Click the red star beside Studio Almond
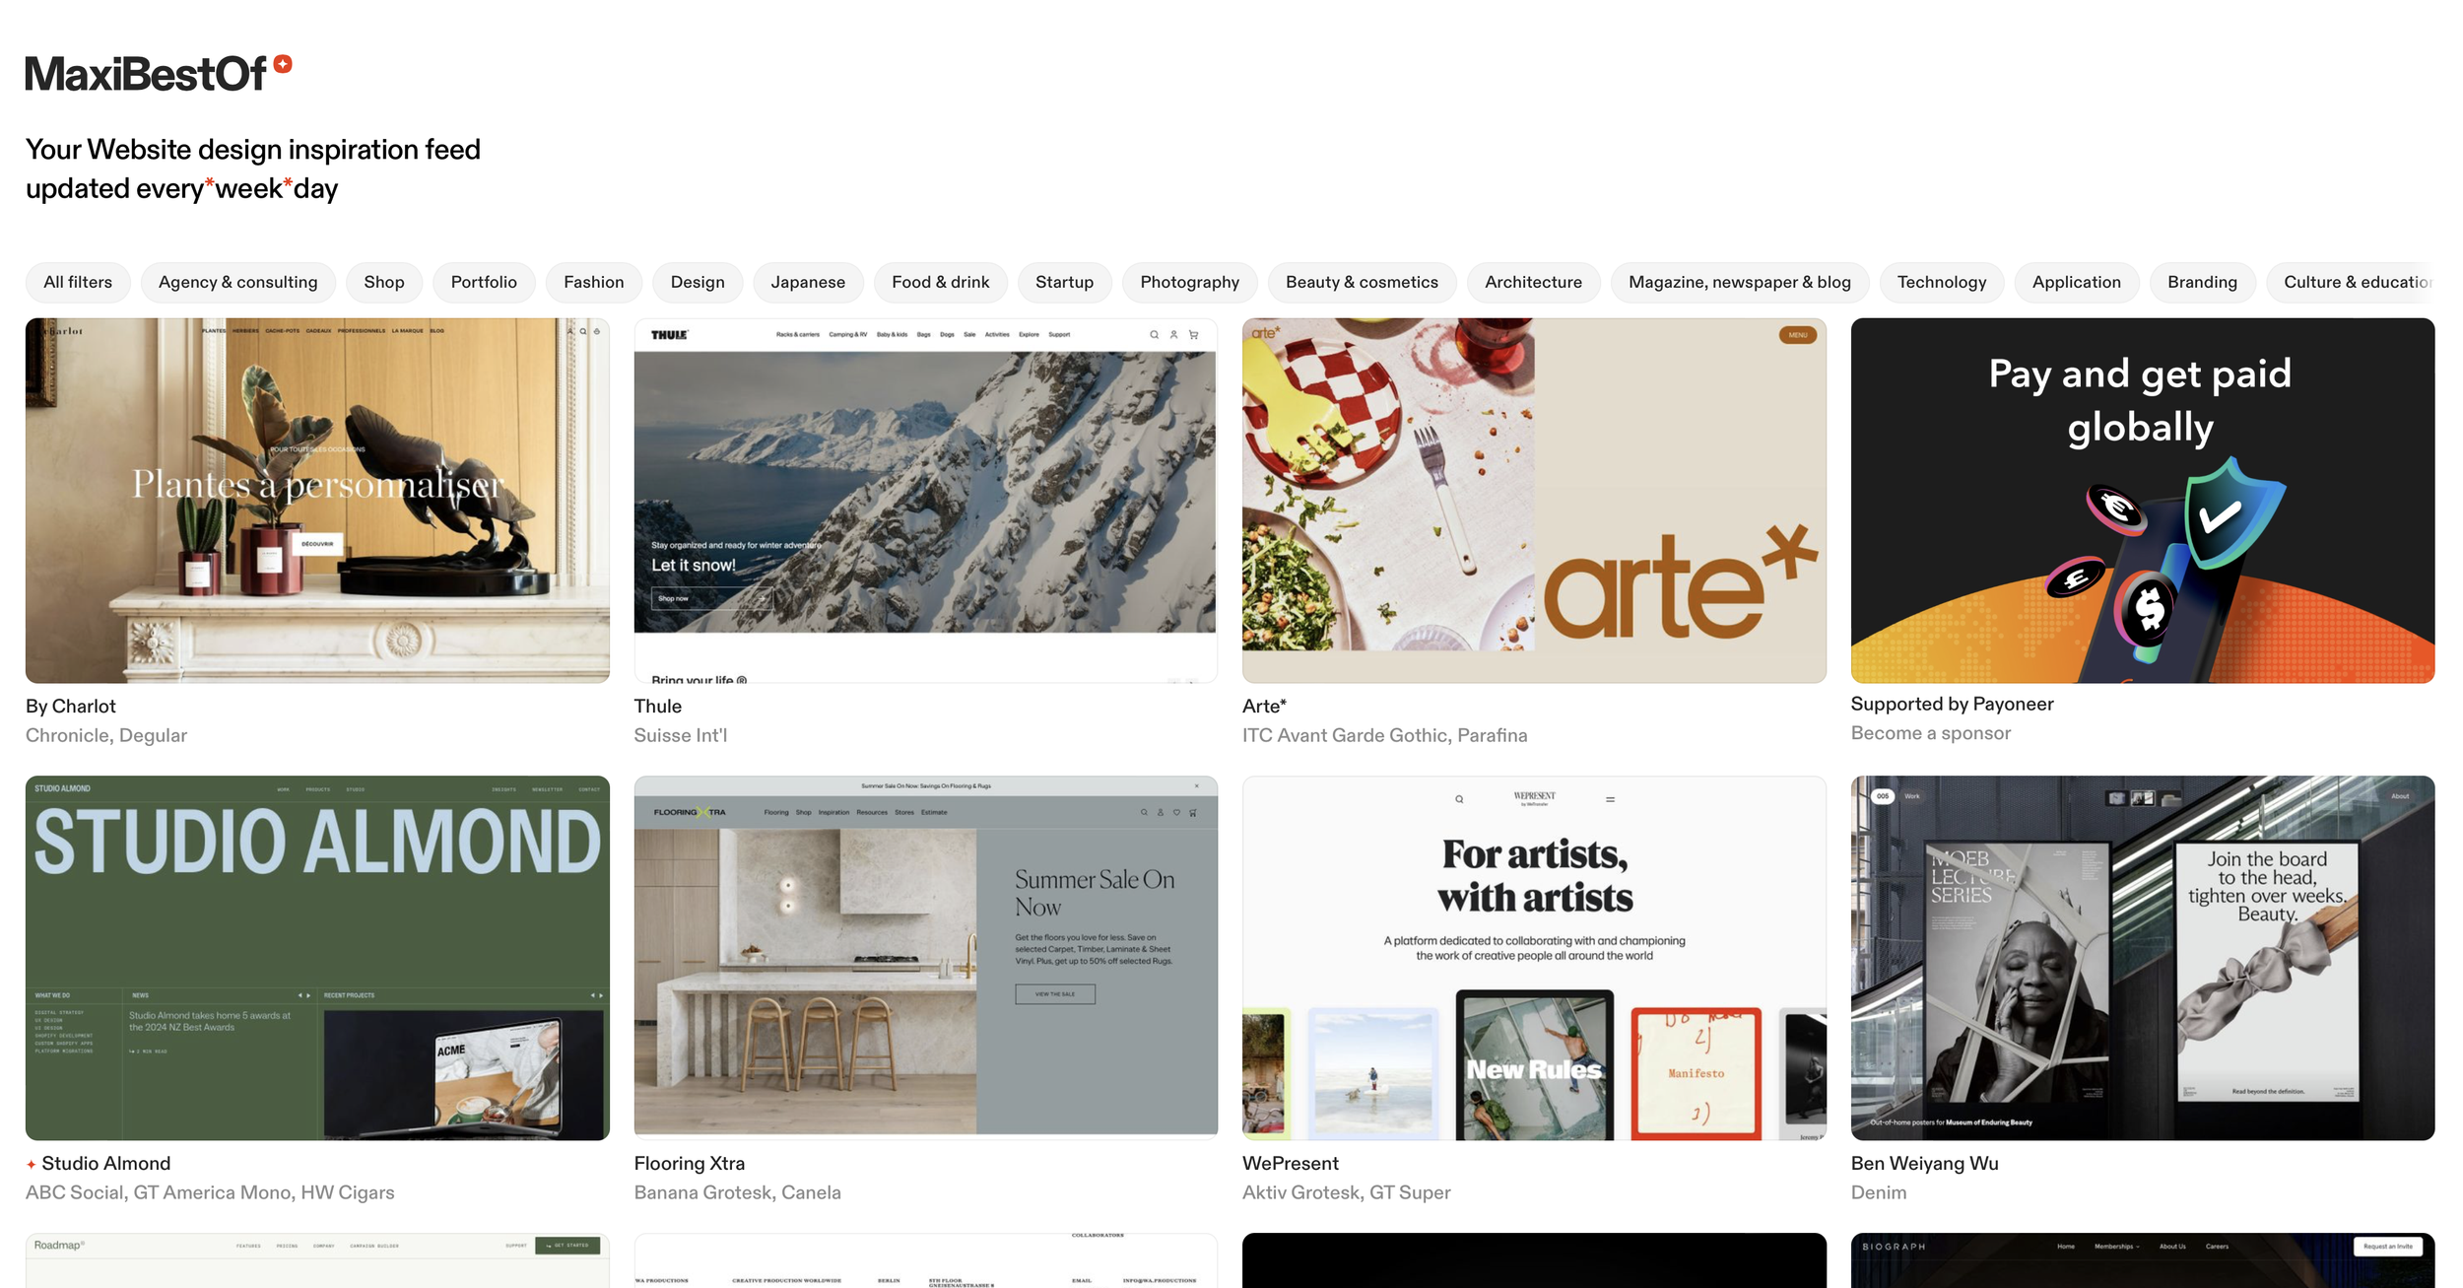 (32, 1165)
